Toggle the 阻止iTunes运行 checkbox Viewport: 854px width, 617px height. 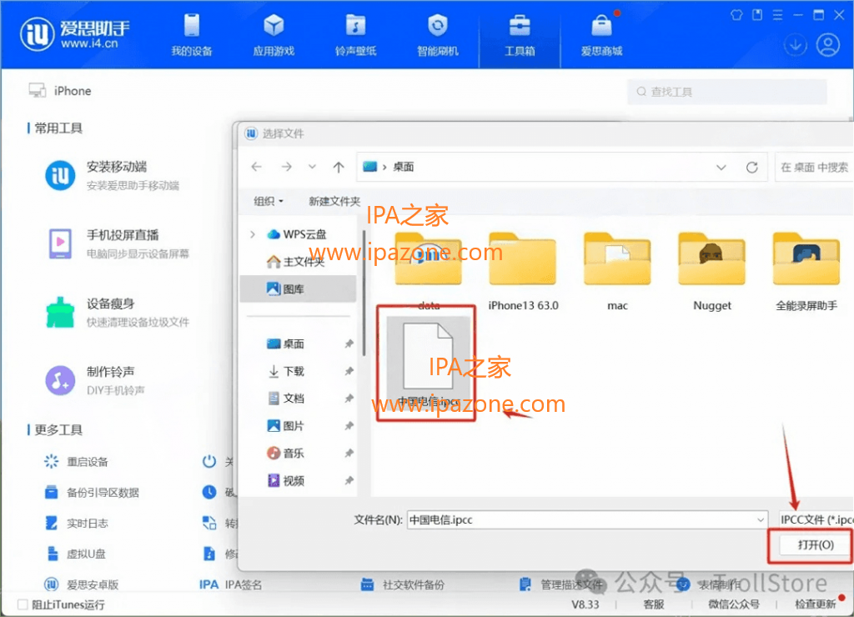23,604
